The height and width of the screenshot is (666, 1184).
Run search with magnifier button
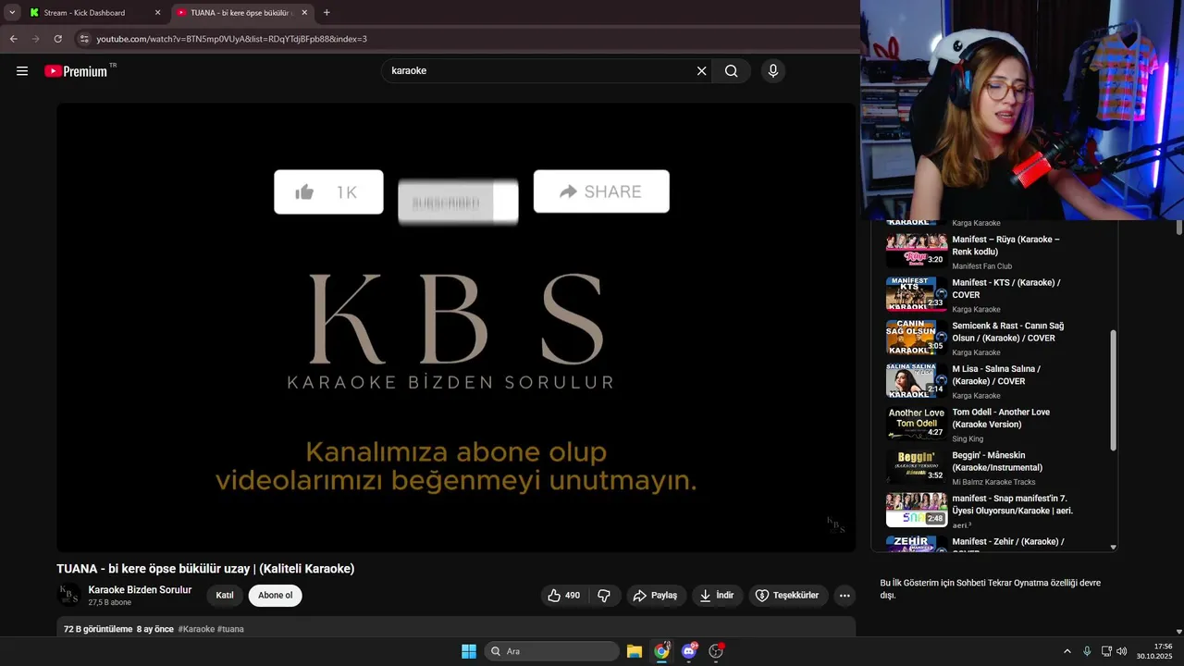(731, 71)
